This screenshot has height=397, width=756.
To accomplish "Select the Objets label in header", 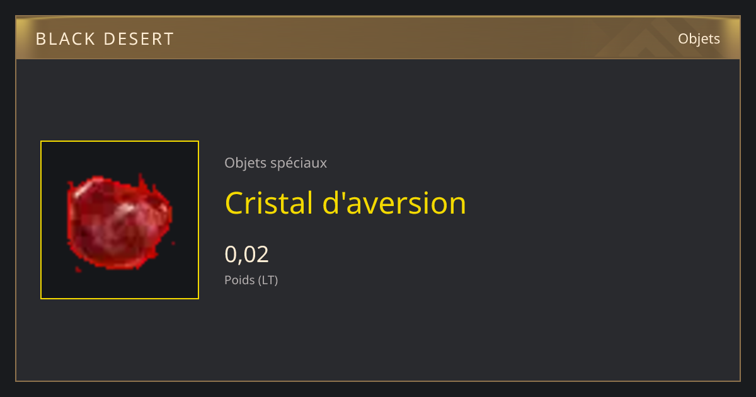I will (x=699, y=39).
